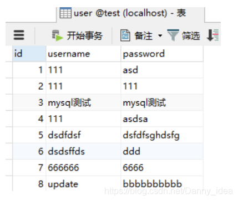Click the sort icon at toolbar right
Screen dimensions: 238x201
(213, 35)
